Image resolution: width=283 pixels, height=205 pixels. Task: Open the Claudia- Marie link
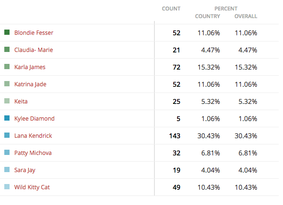point(33,50)
